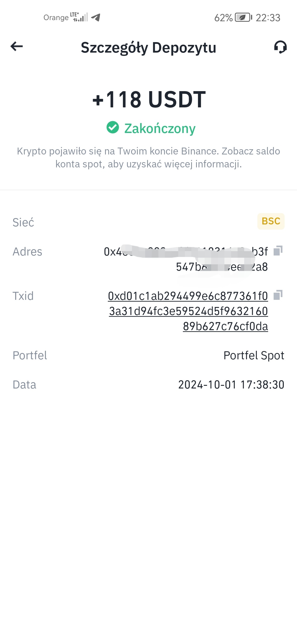Go back using the left arrow
Image resolution: width=297 pixels, height=636 pixels.
click(x=16, y=46)
